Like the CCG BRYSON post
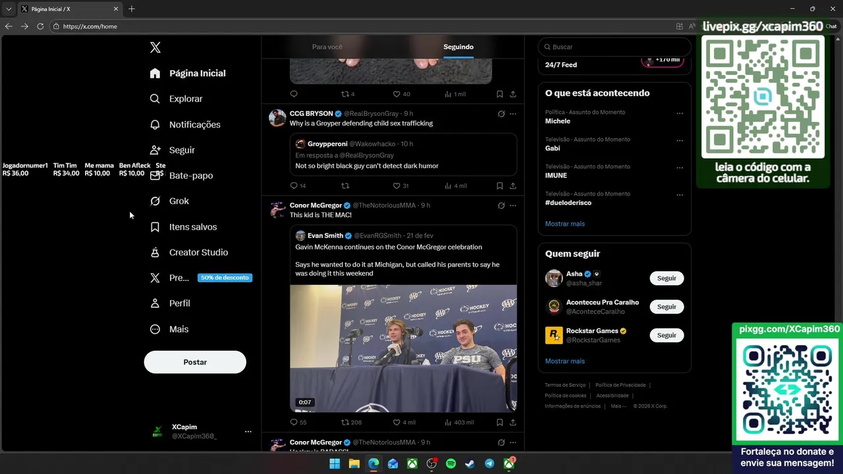The image size is (843, 474). pos(400,186)
